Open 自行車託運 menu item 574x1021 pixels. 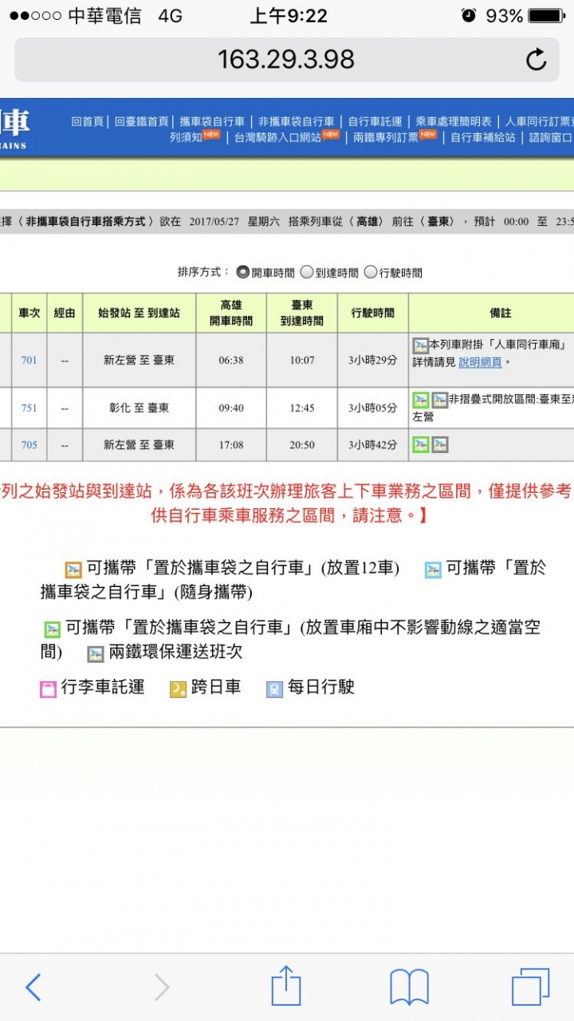pyautogui.click(x=375, y=121)
